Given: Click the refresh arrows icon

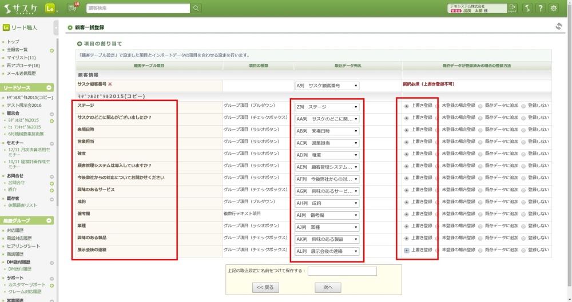Looking at the screenshot, I should [559, 27].
